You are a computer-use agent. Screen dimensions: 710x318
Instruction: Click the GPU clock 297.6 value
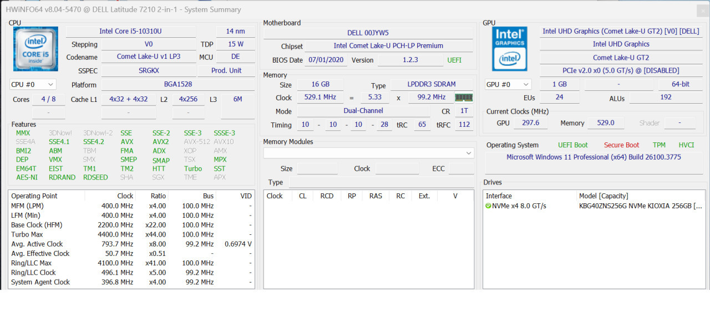pos(531,123)
